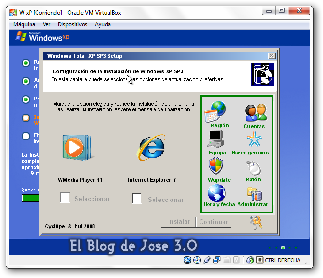
Task: Click the Windows Total XP SP3 Setup title
Action: [85, 56]
